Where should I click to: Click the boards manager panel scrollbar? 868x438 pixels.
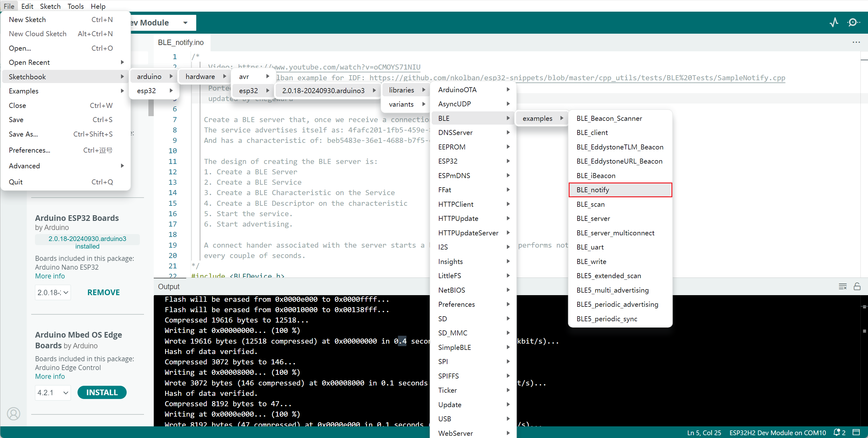pyautogui.click(x=151, y=108)
